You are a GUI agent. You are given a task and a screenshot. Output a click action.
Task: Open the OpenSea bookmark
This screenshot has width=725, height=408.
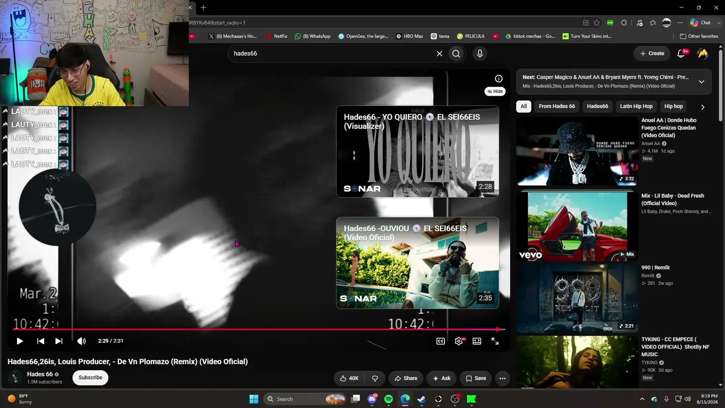tap(363, 36)
